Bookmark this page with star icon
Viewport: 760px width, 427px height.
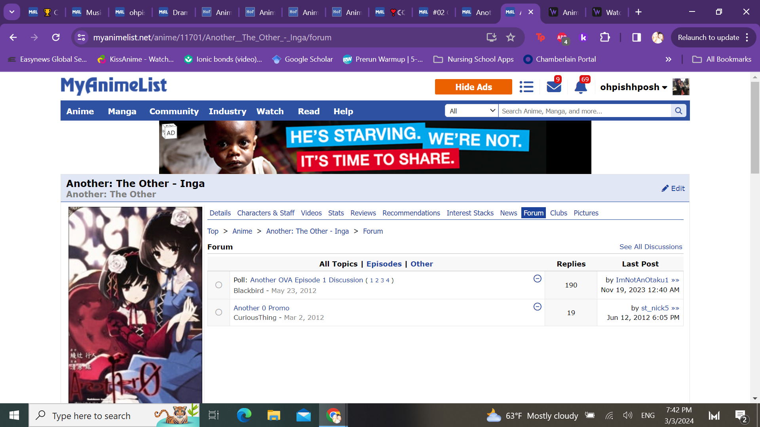pyautogui.click(x=511, y=38)
